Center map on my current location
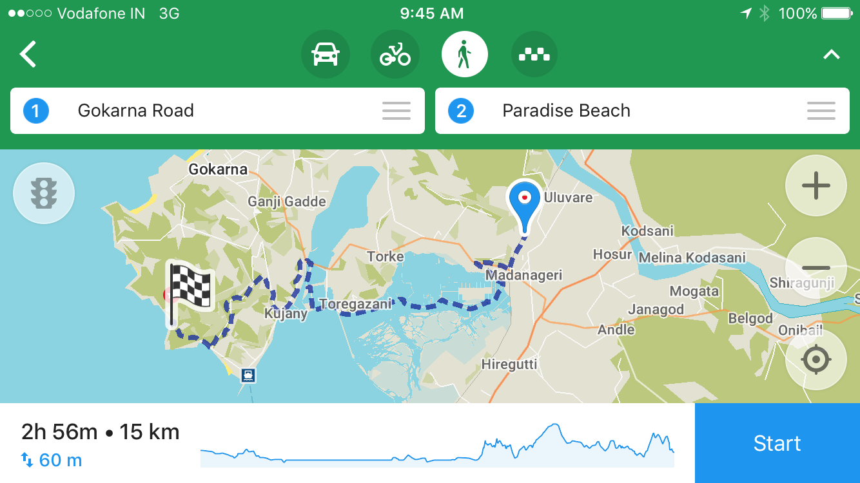 (816, 359)
